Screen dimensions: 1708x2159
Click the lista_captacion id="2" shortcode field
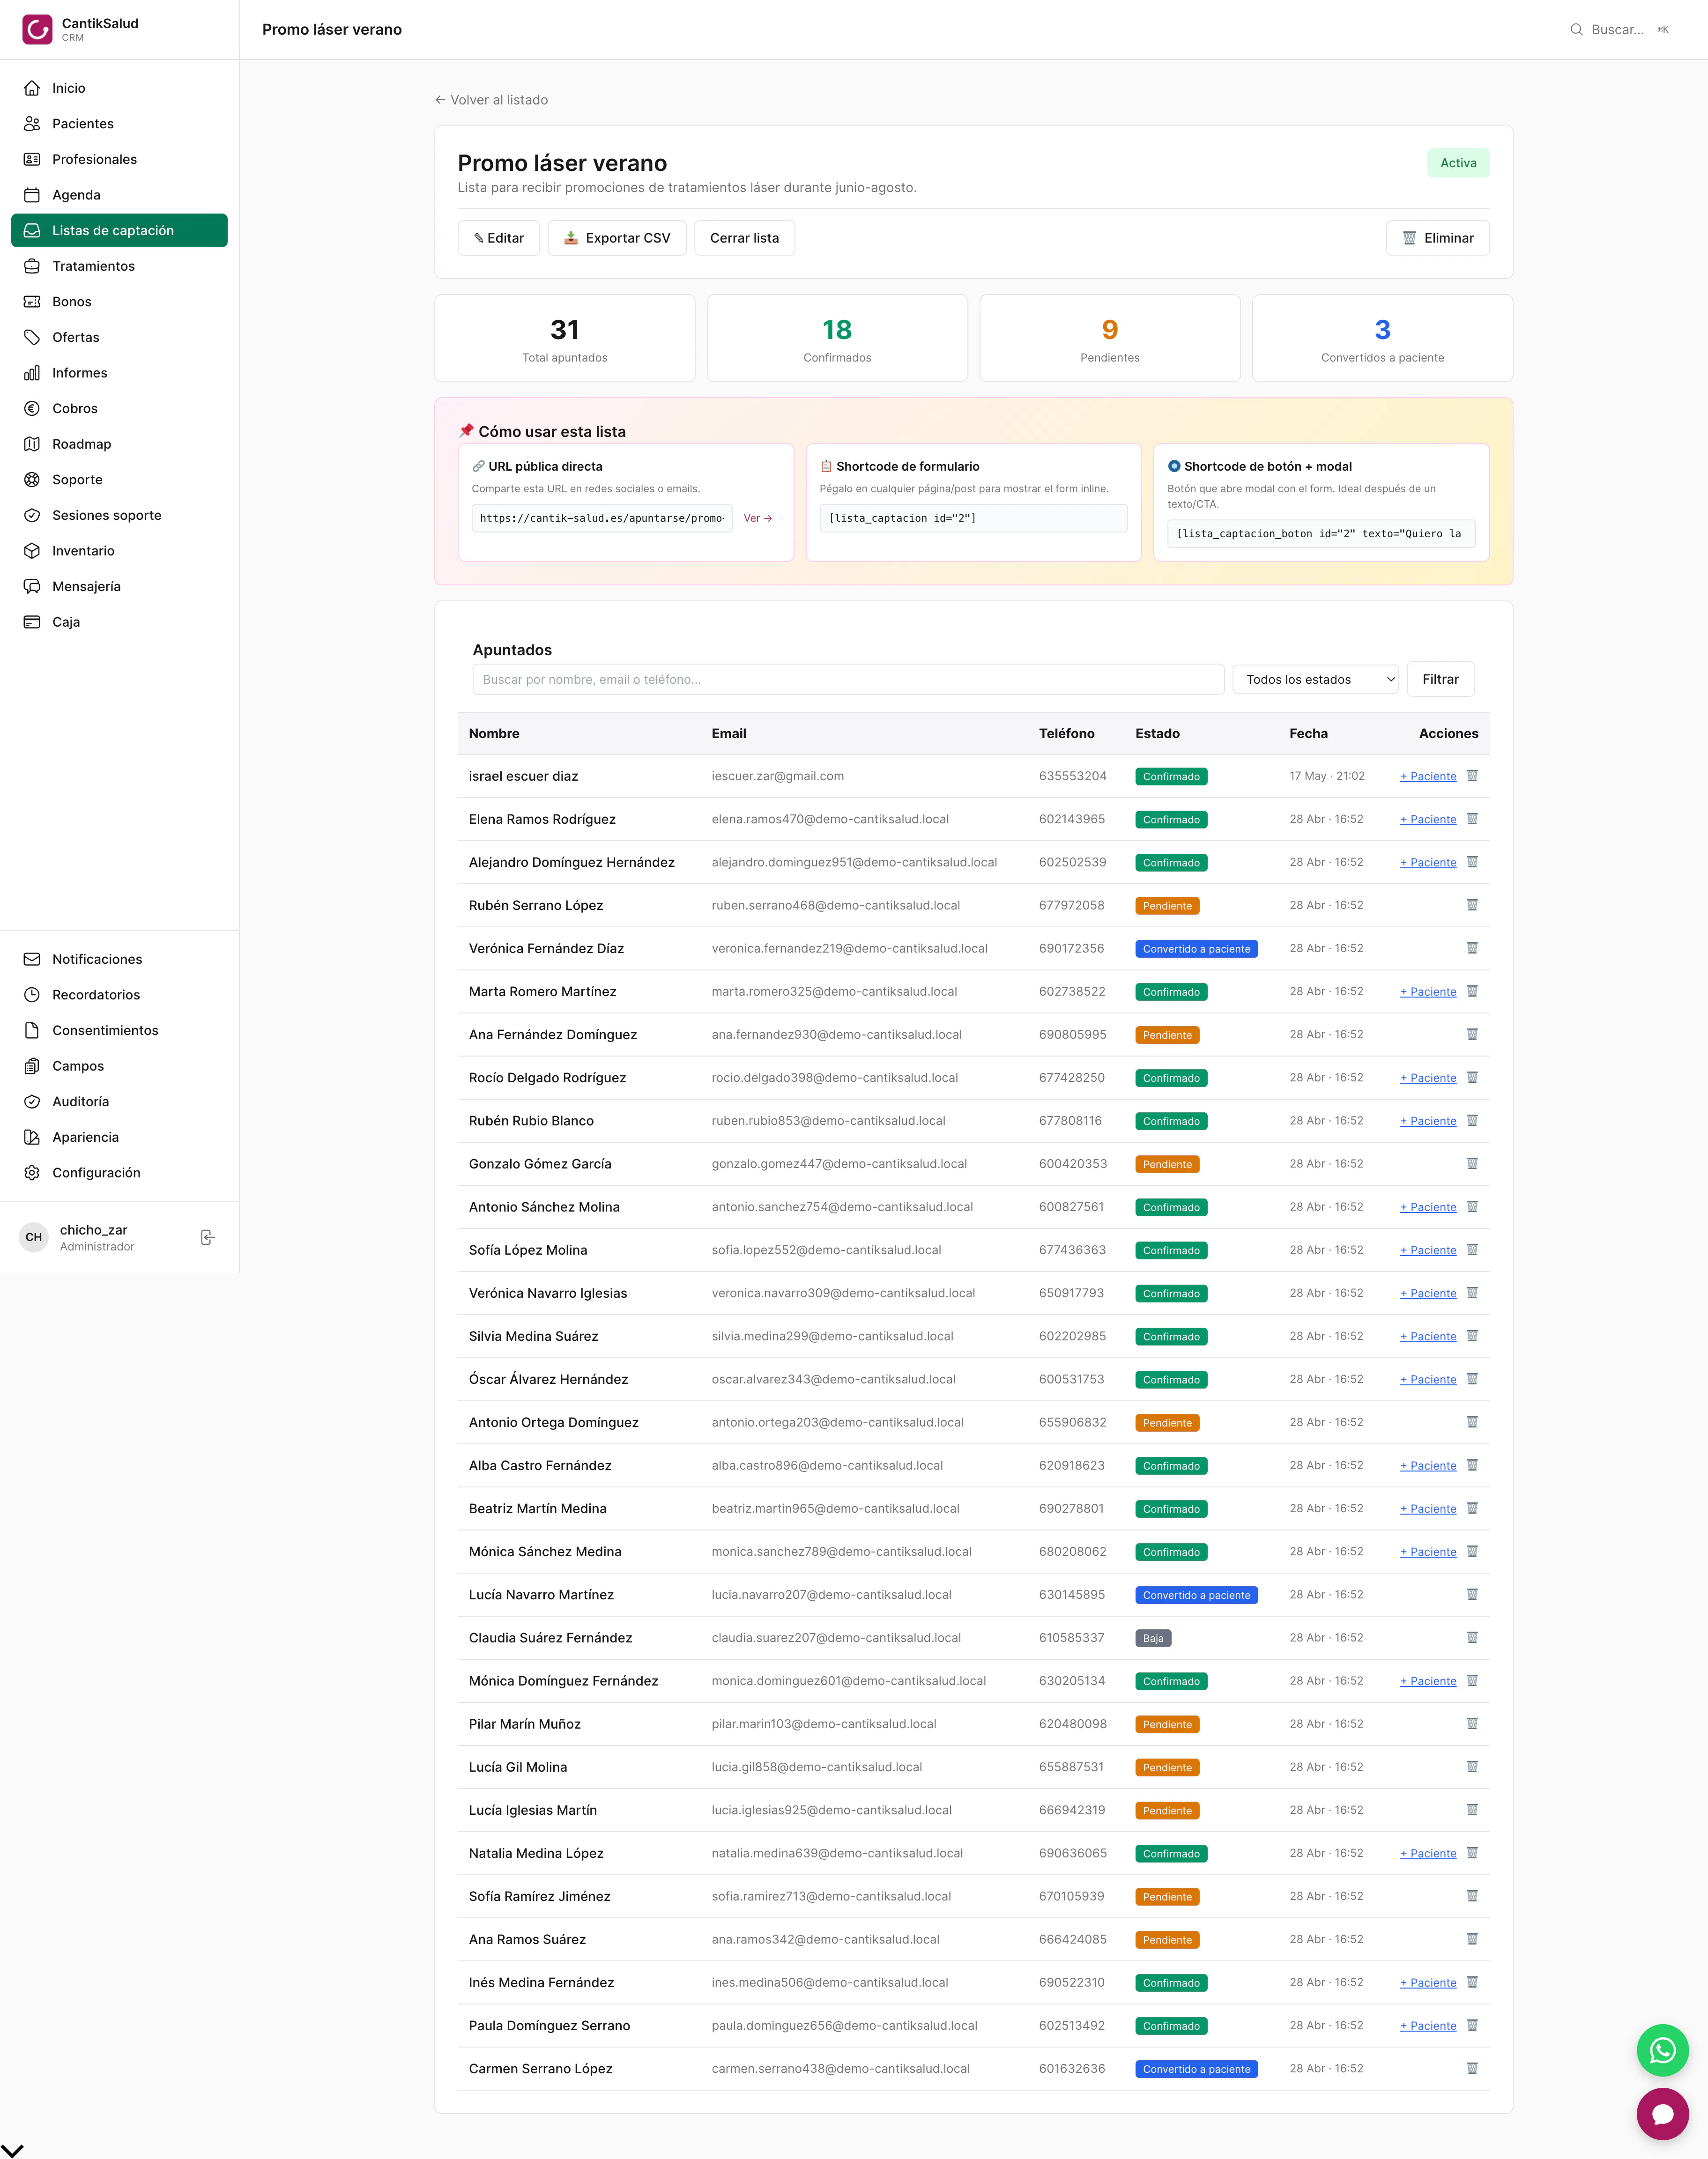973,518
